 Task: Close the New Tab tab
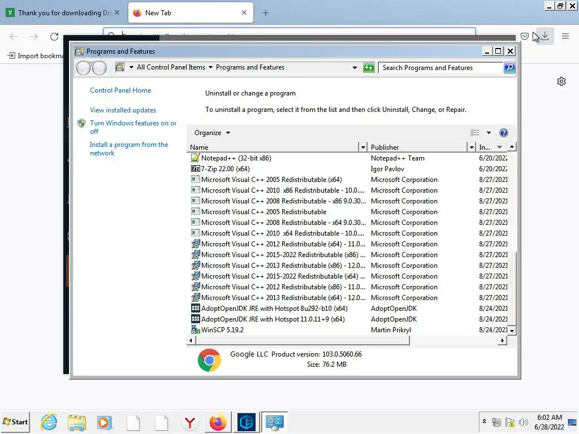coord(244,12)
